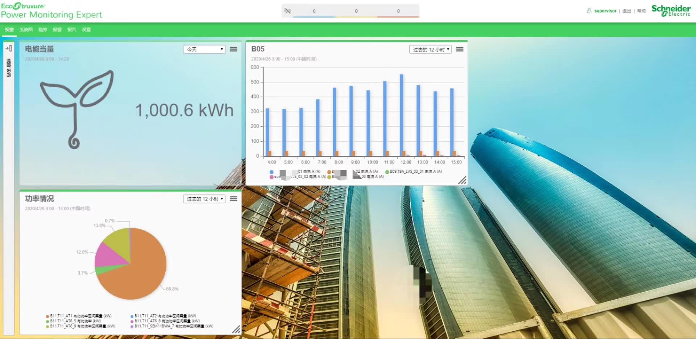Open B05 过去的 12 小时 time dropdown
The height and width of the screenshot is (339, 696).
(430, 49)
